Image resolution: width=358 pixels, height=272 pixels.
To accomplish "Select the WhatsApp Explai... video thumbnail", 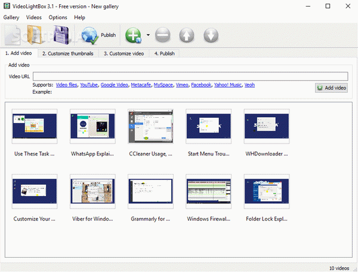I will pyautogui.click(x=92, y=126).
